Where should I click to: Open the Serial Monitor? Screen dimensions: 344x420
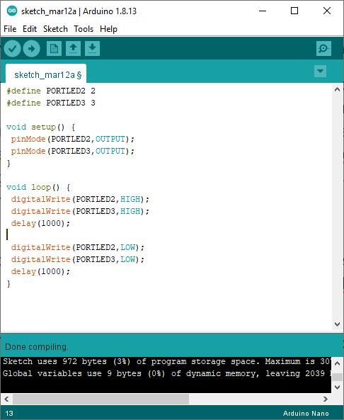pos(323,48)
